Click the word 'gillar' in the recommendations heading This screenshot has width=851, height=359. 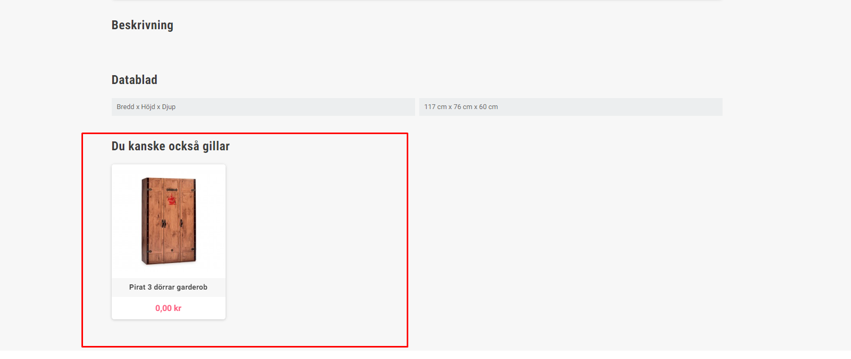coord(216,146)
